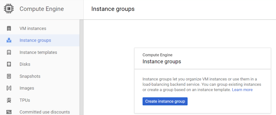
Task: Click the Committed use discounts percent icon
Action: 9,112
